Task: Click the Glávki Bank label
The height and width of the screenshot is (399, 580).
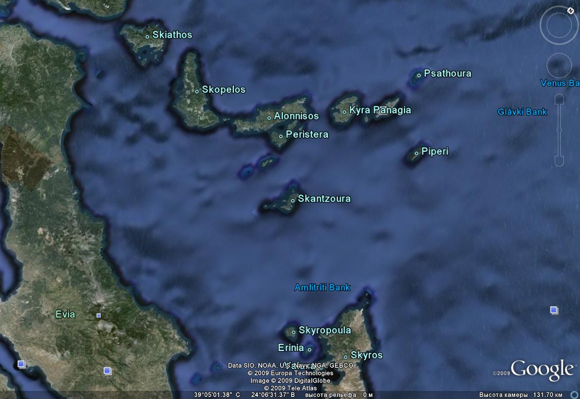Action: click(x=522, y=112)
